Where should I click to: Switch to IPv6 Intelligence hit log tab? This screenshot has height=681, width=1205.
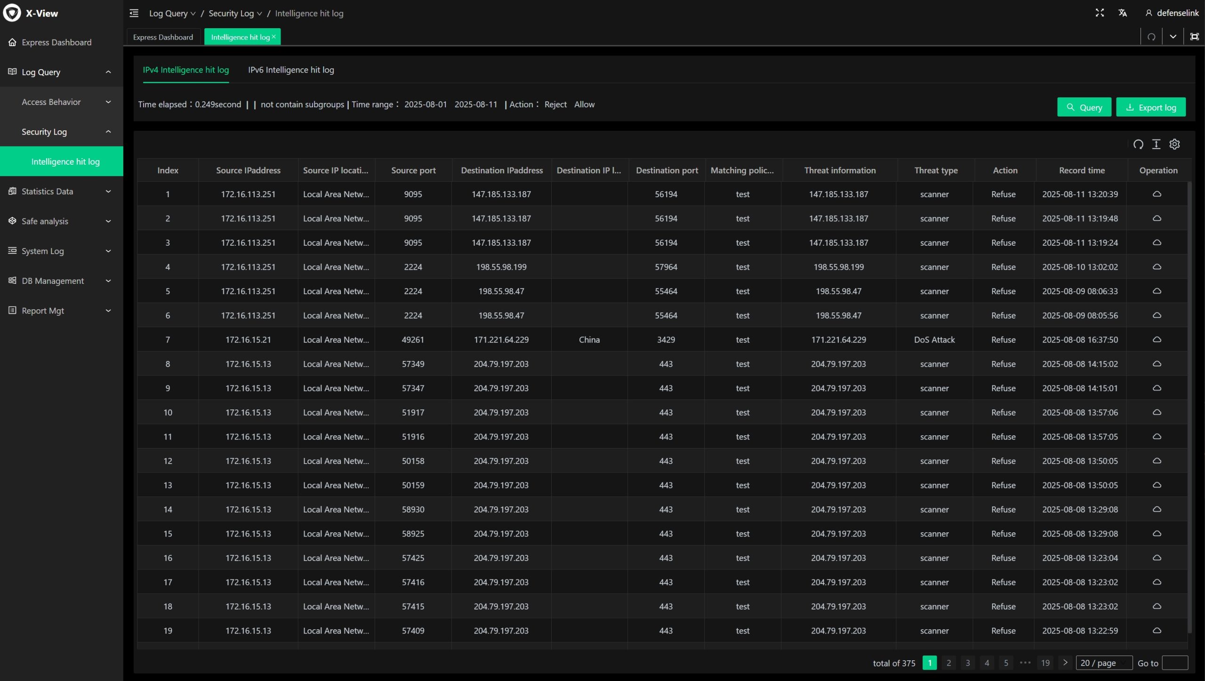click(x=291, y=70)
